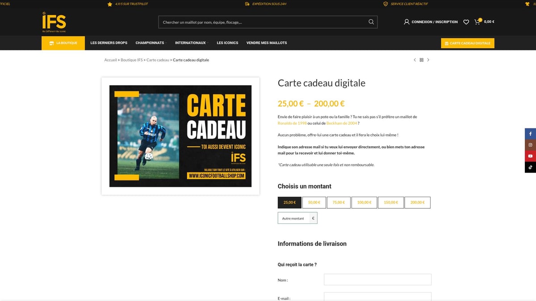Click the jersey search field
This screenshot has height=301, width=536.
click(x=268, y=22)
